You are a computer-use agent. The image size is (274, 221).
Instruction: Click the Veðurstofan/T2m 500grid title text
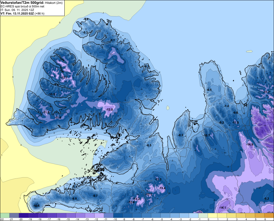pos(22,3)
